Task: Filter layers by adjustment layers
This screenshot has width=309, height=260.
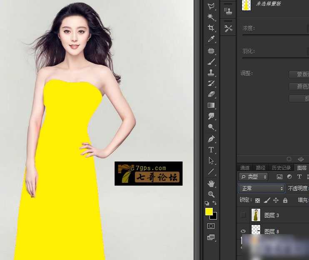Action: click(289, 177)
